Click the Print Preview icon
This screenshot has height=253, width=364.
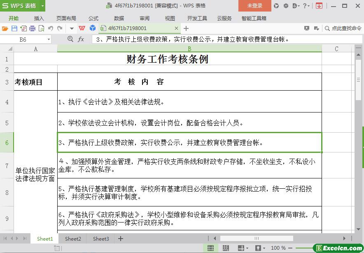pos(41,28)
